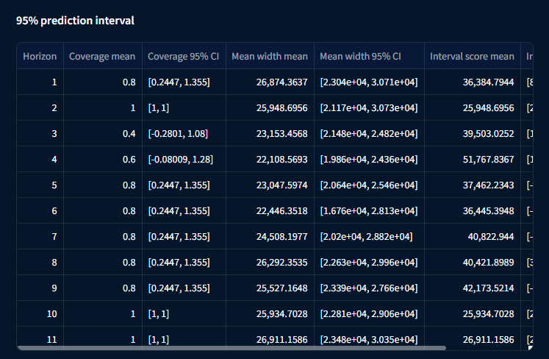Select width CI cell [2.263e+04, 2.996e+04]
The width and height of the screenshot is (549, 359).
coord(369,262)
